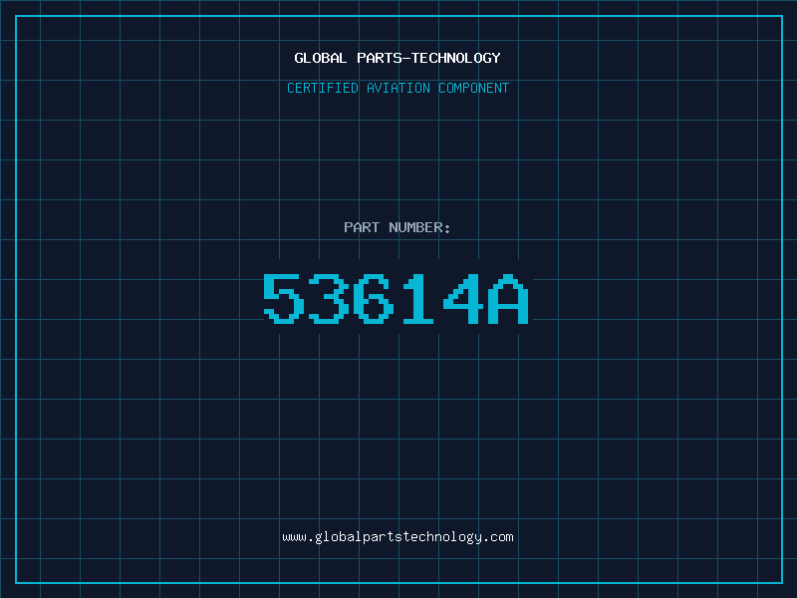Image resolution: width=797 pixels, height=598 pixels.
Task: Click the large letter A in part number
Action: click(x=508, y=298)
